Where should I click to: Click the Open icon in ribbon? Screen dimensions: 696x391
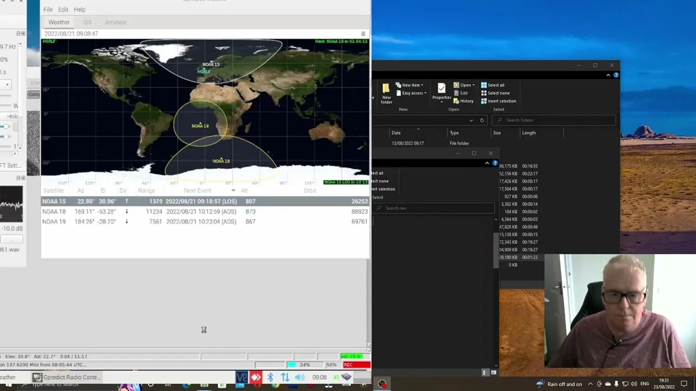457,85
